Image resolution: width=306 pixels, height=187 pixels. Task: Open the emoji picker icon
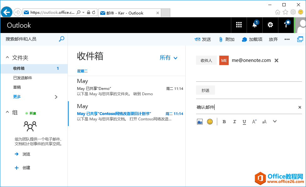(x=210, y=122)
